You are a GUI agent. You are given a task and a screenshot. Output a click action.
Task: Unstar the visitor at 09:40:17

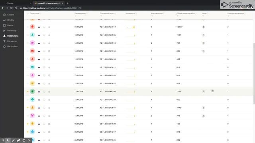pyautogui.click(x=27, y=132)
